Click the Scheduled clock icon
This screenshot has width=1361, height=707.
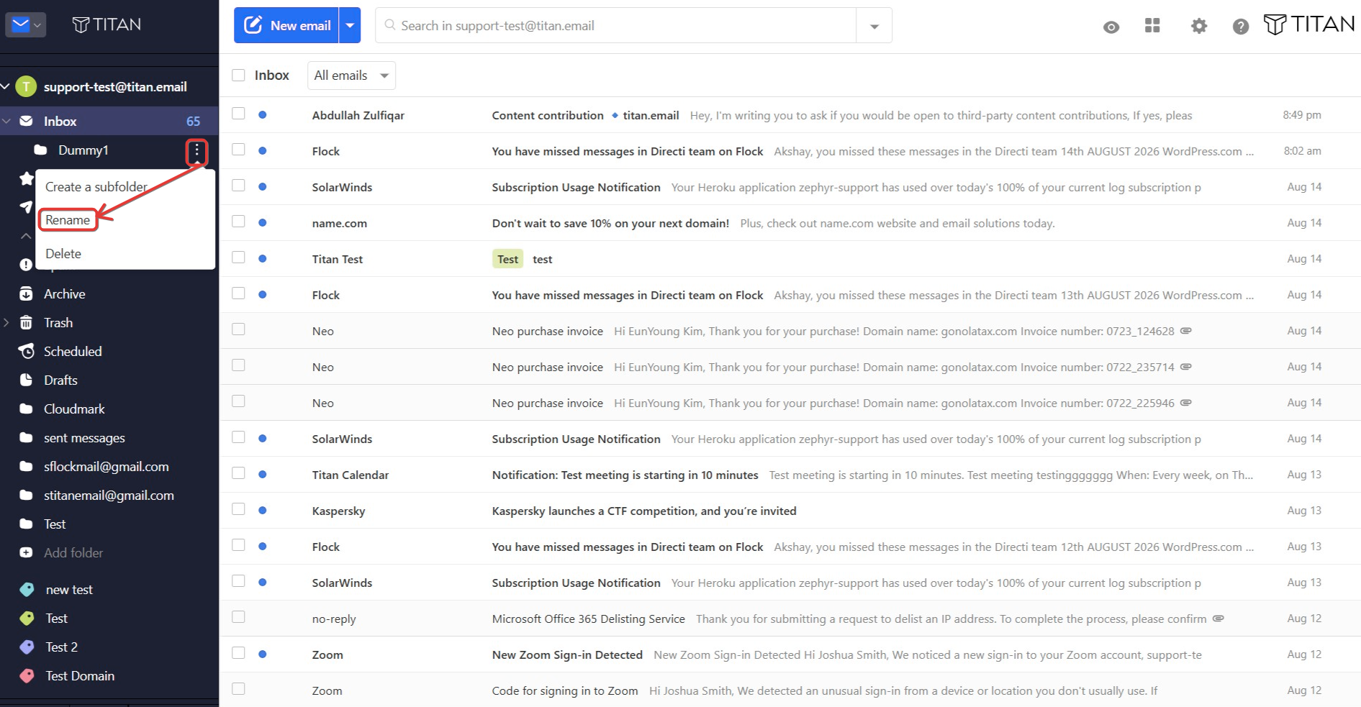click(x=26, y=351)
